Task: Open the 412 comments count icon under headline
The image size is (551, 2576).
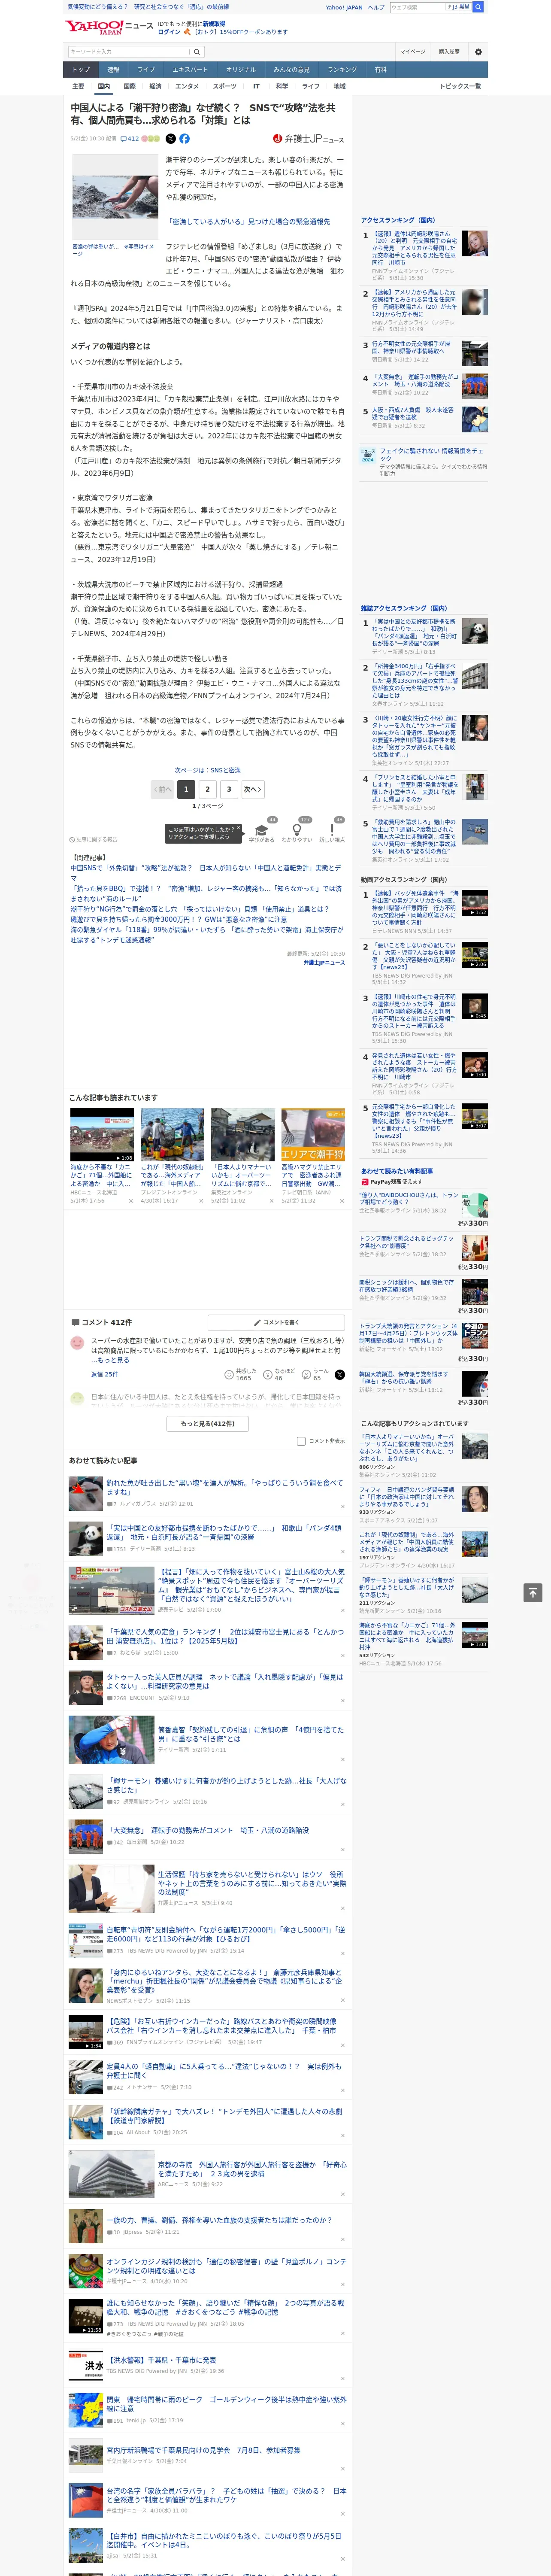Action: 130,139
